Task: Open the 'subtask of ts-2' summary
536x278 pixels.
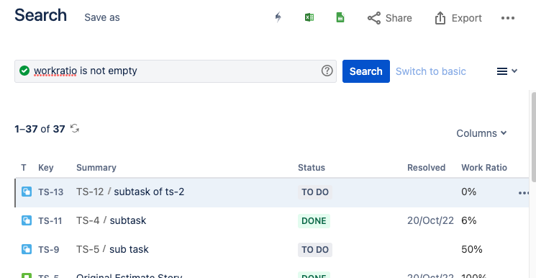Action: point(149,192)
